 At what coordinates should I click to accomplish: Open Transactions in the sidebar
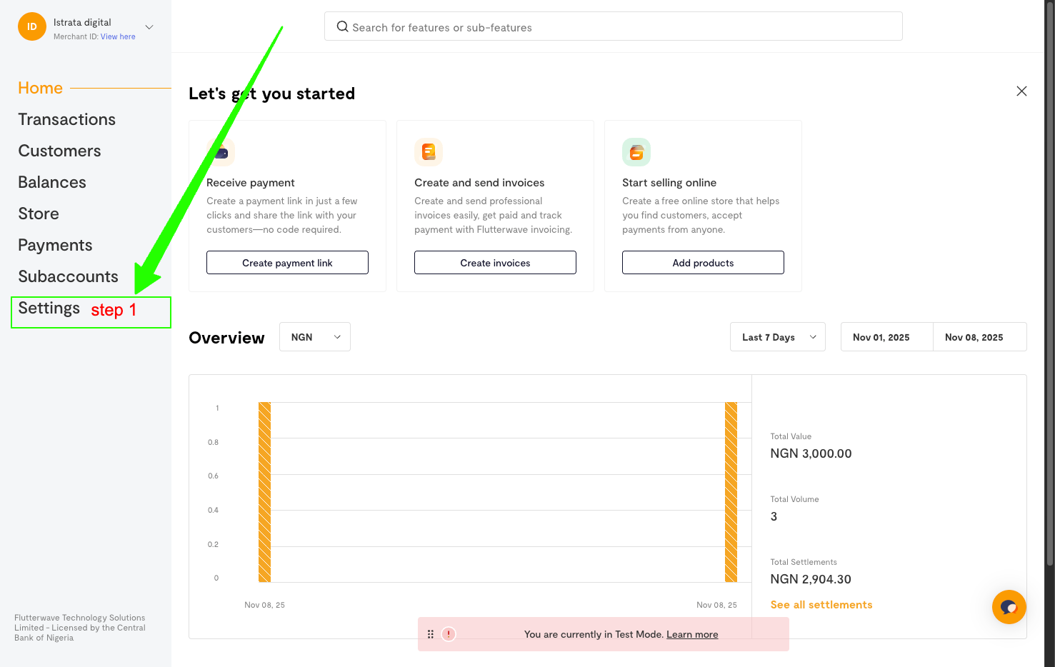pos(67,119)
